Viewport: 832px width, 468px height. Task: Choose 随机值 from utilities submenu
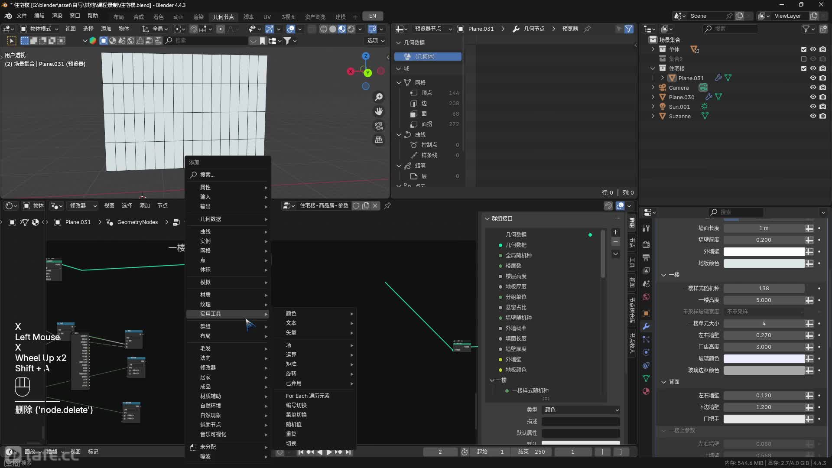coord(315,425)
